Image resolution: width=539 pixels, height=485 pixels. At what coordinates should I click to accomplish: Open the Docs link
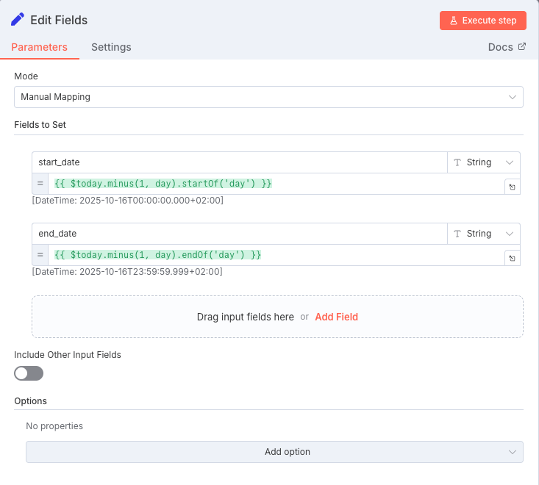click(x=501, y=47)
